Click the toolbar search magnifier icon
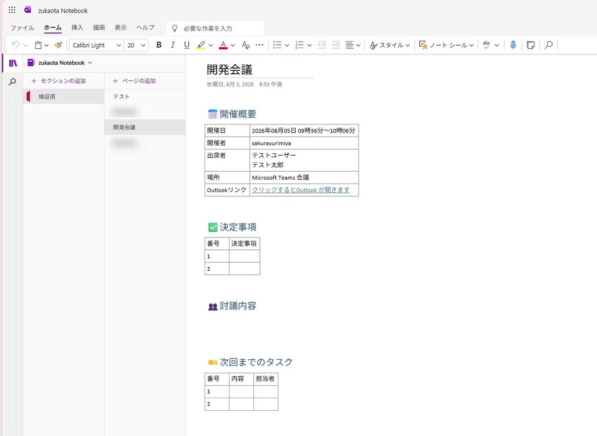The width and height of the screenshot is (597, 436). (549, 45)
